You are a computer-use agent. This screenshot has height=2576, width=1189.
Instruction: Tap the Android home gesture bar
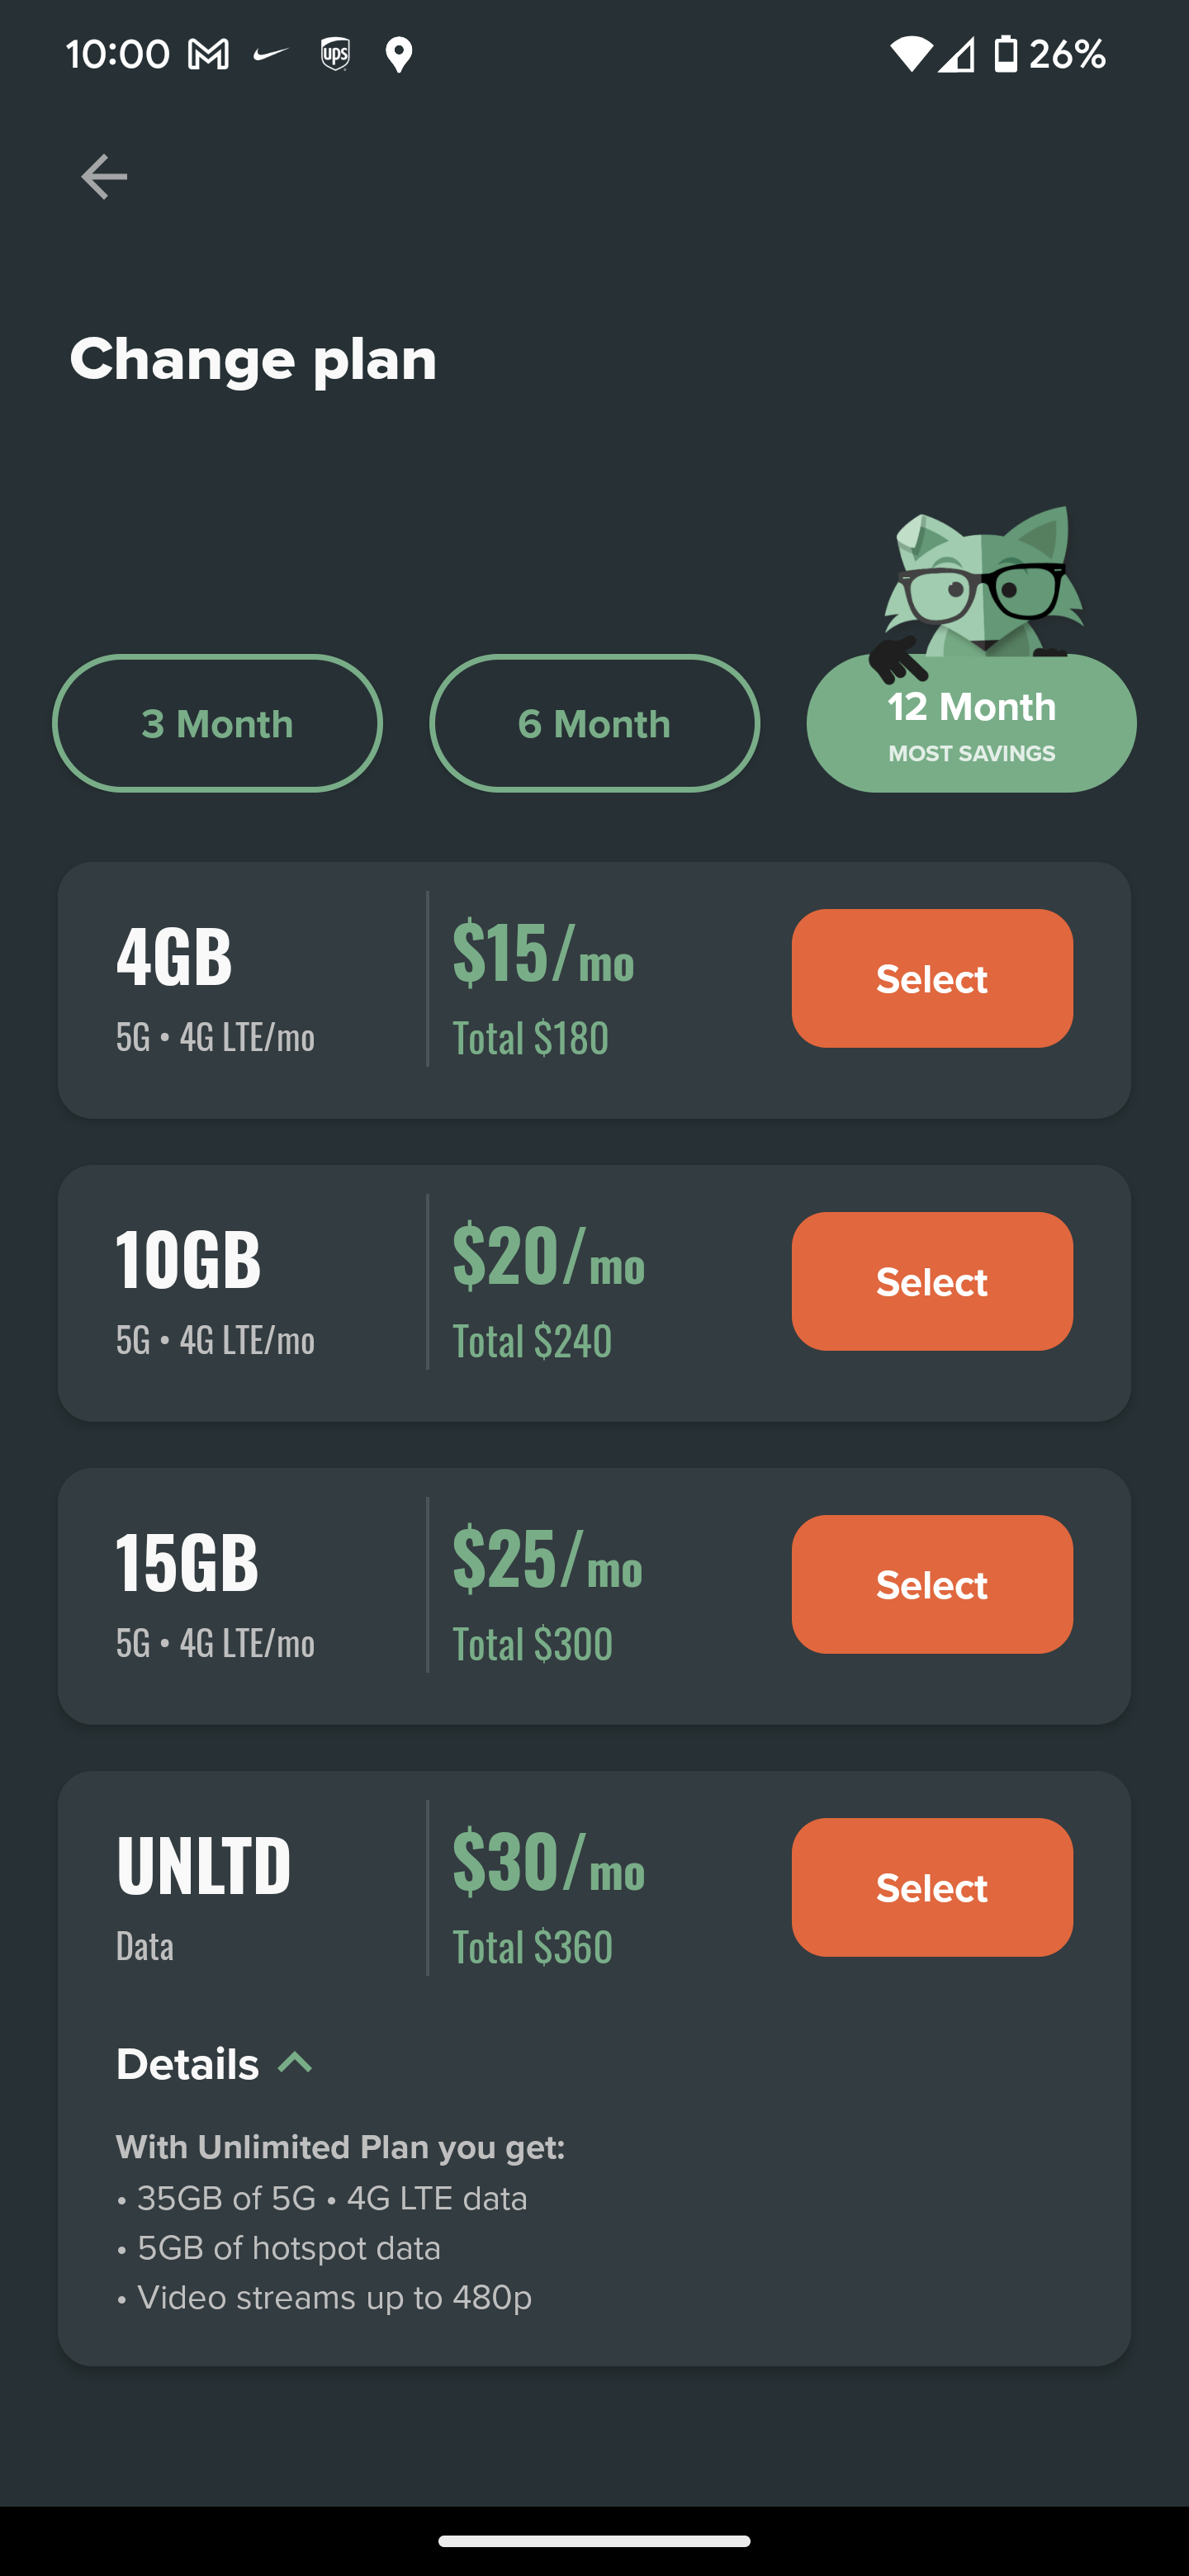[594, 2541]
